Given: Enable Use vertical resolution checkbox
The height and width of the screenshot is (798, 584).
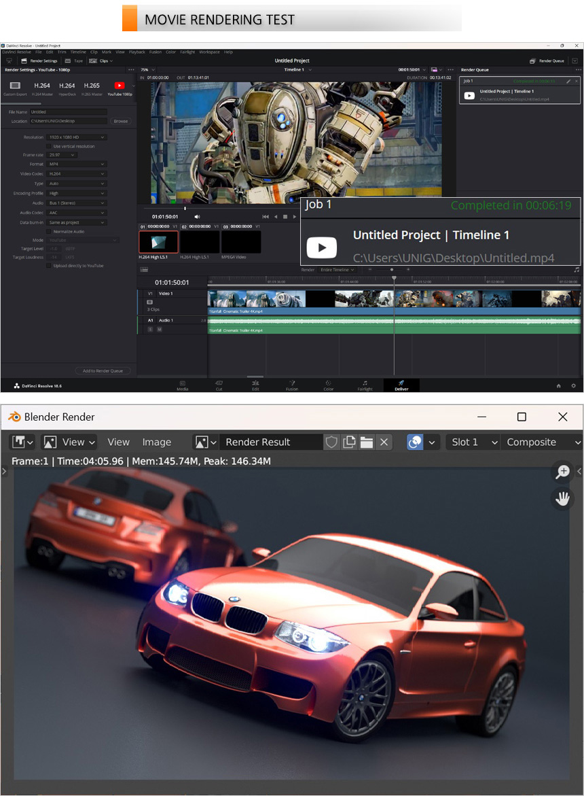Looking at the screenshot, I should [48, 146].
